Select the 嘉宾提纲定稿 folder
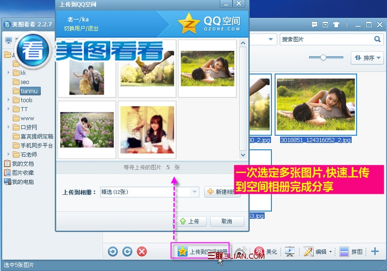The width and height of the screenshot is (387, 271). [x=33, y=137]
